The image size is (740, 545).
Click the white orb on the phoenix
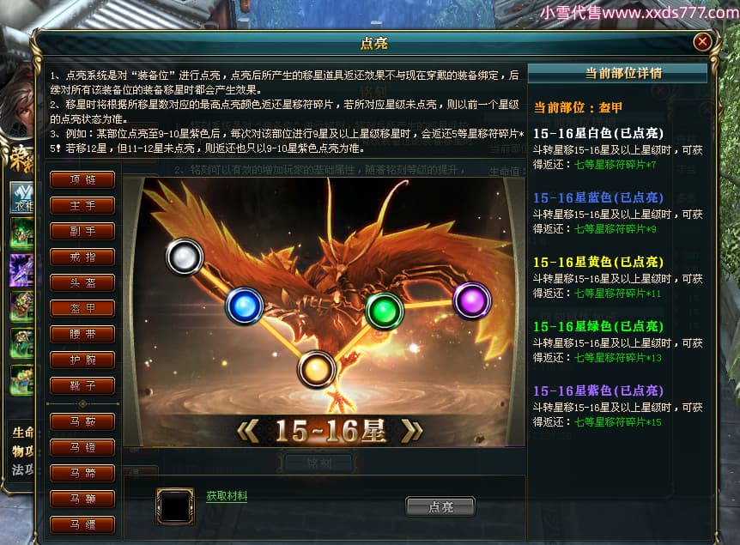point(185,257)
